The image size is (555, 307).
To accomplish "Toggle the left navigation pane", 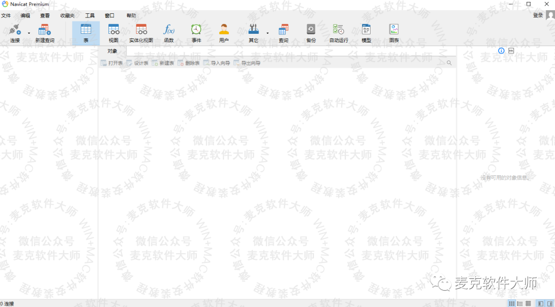I will (541, 303).
